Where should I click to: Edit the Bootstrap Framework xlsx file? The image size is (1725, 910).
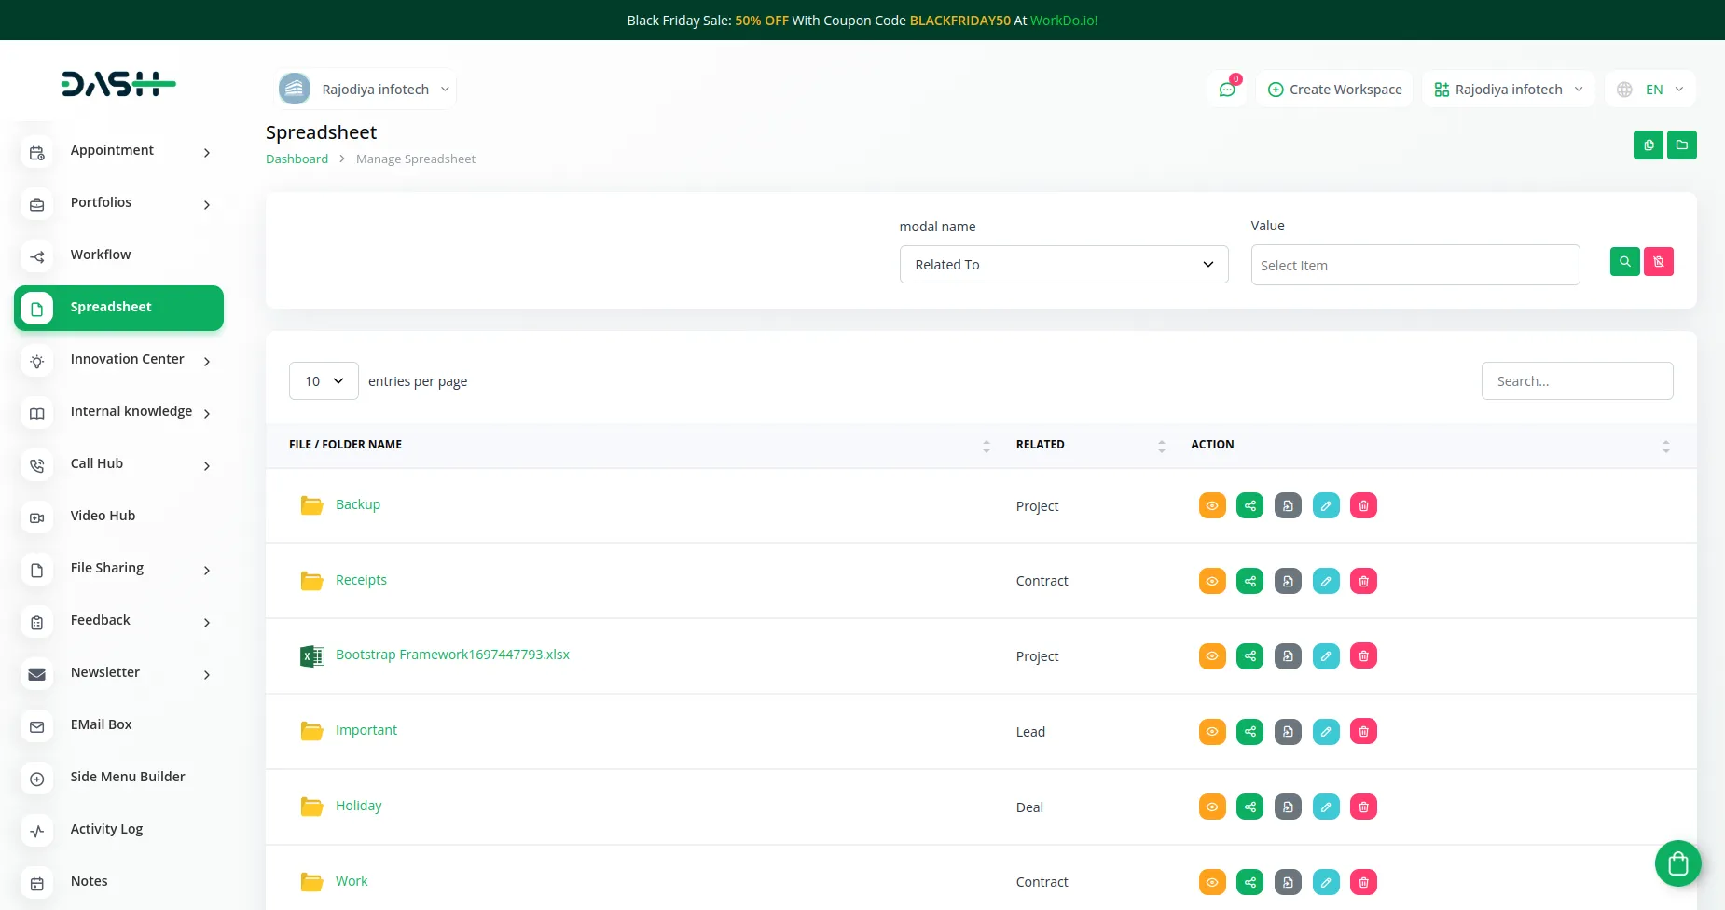tap(1326, 656)
